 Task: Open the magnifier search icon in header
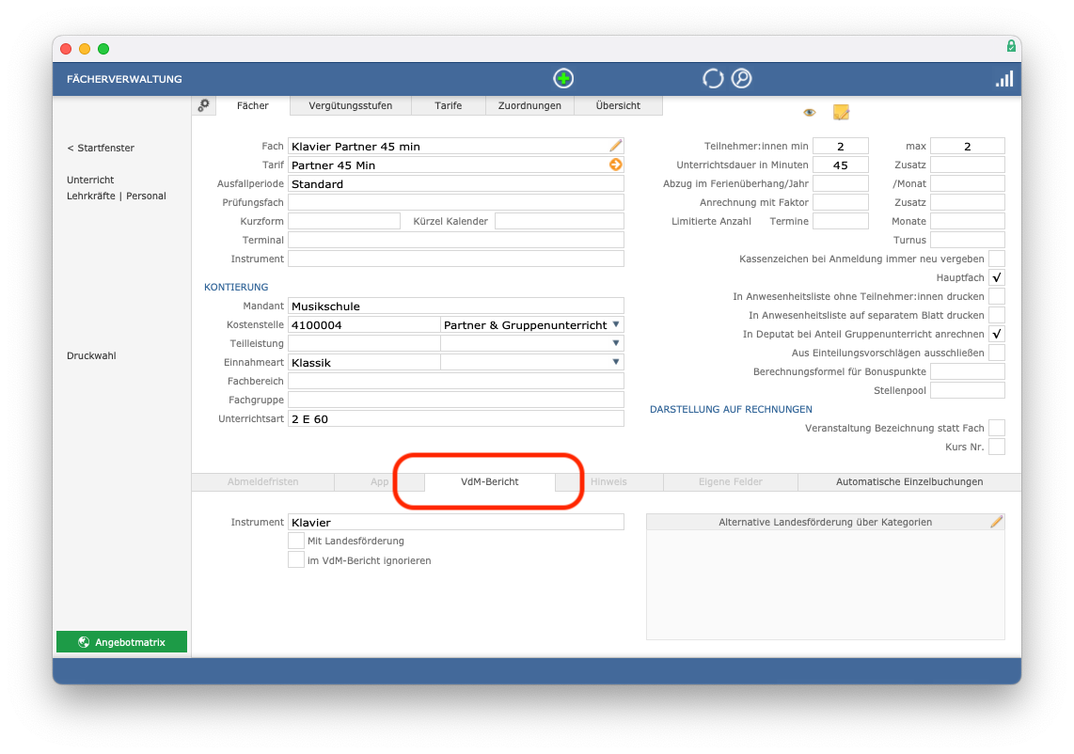(741, 79)
